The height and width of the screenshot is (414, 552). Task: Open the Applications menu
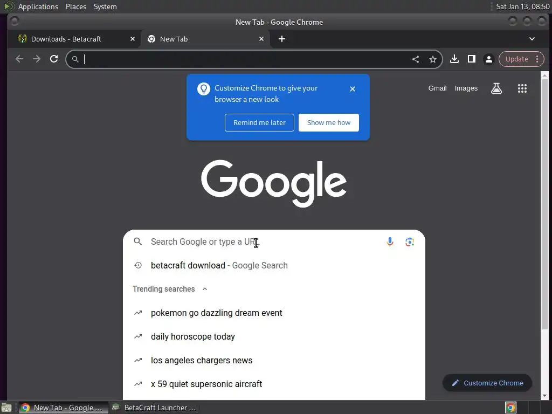click(x=38, y=6)
